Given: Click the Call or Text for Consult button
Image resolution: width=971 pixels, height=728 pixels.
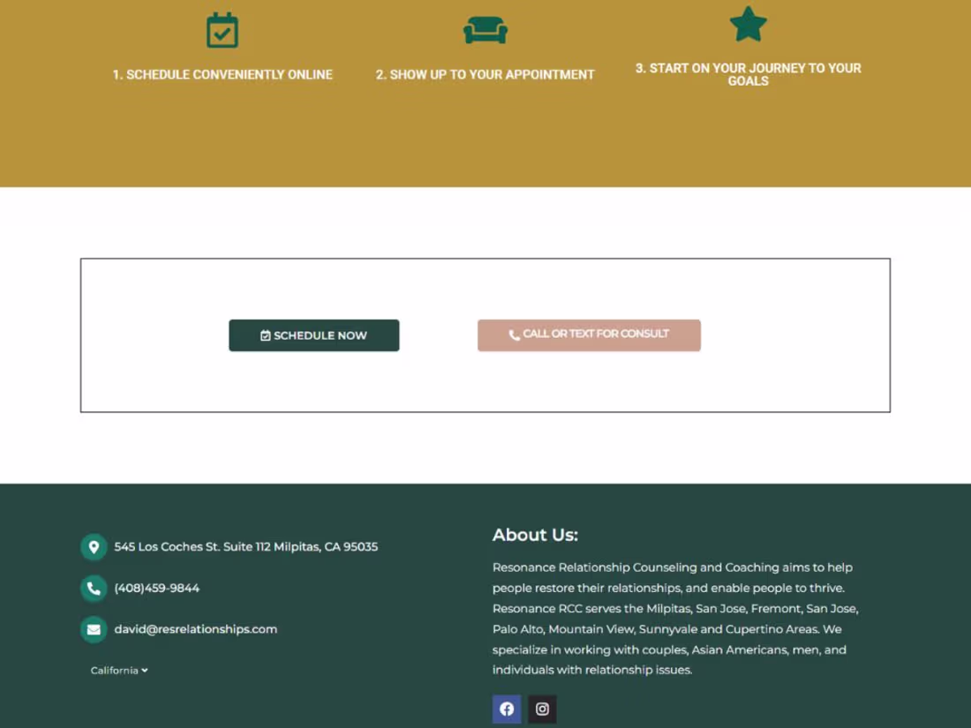Looking at the screenshot, I should click(589, 334).
